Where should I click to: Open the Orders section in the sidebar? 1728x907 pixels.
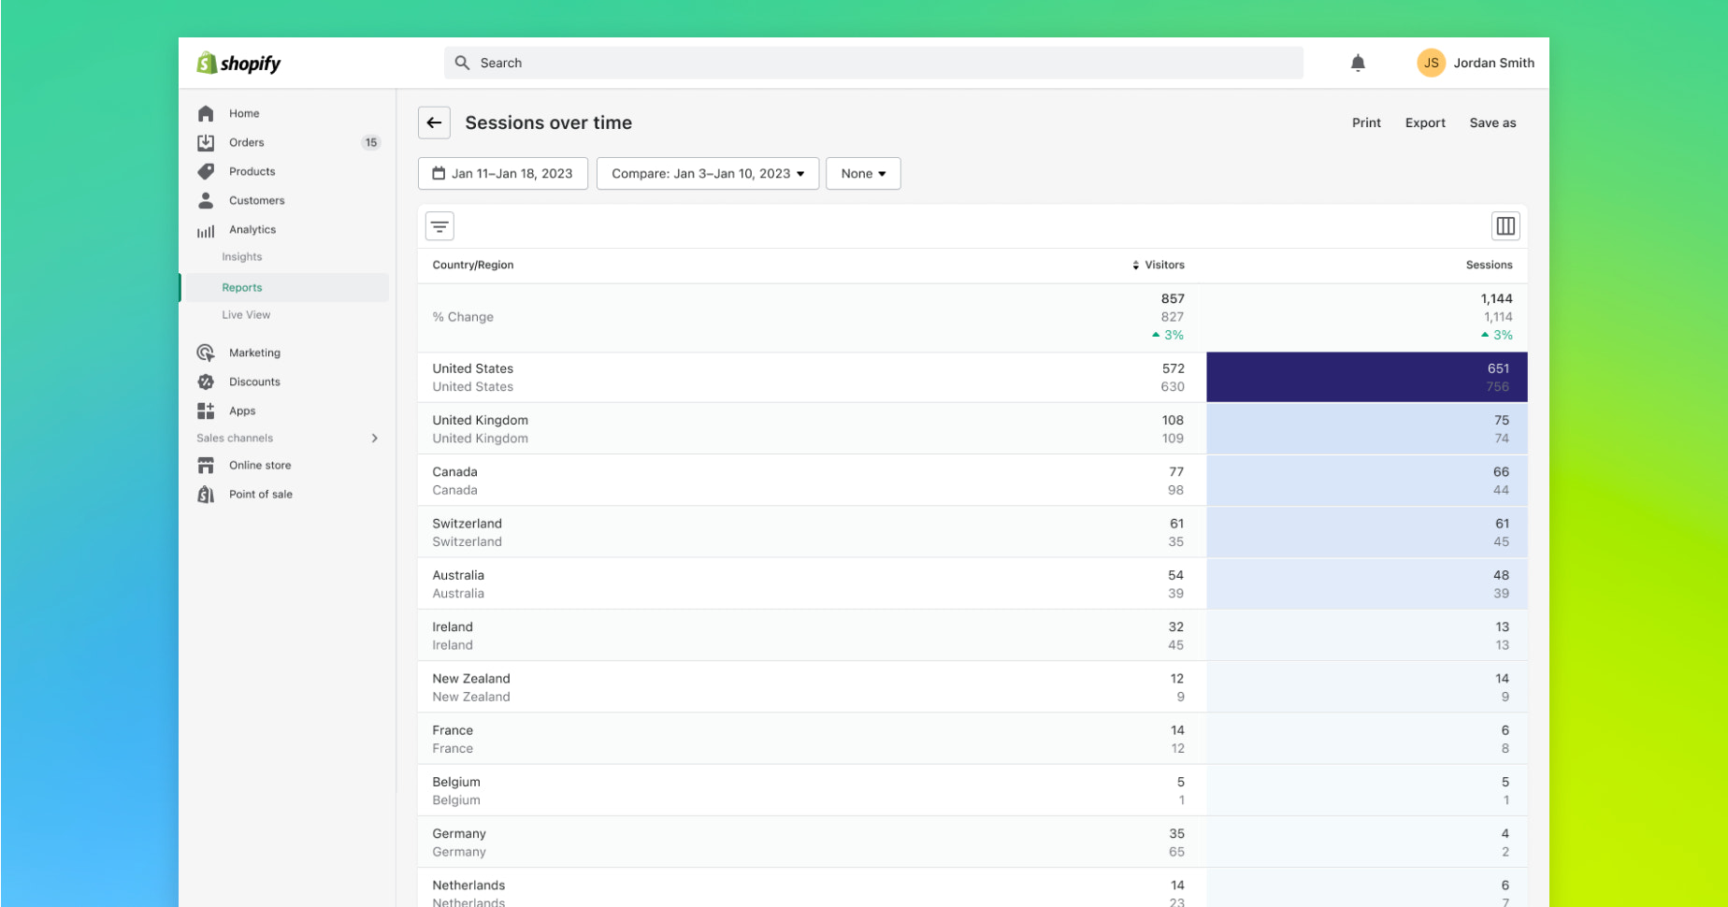click(x=246, y=142)
